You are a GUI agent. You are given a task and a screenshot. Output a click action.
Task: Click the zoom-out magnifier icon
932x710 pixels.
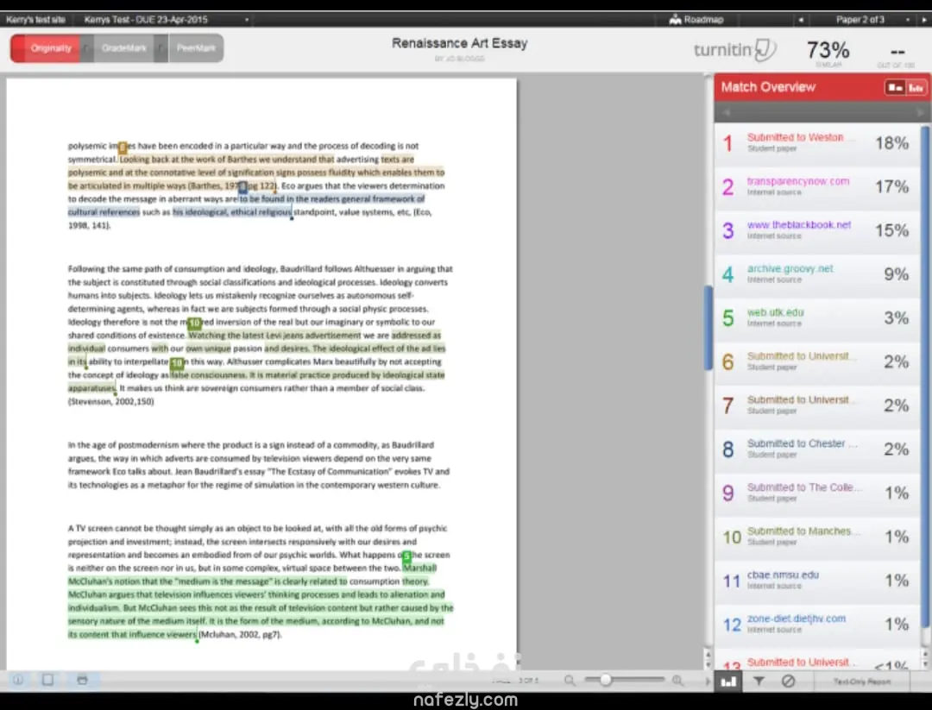click(x=570, y=681)
